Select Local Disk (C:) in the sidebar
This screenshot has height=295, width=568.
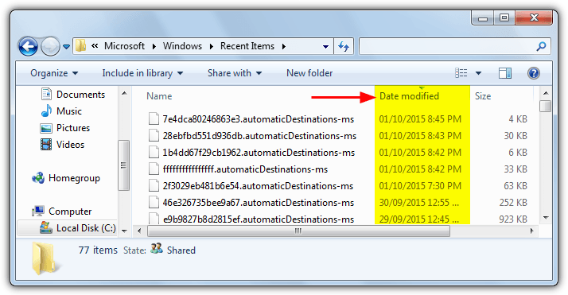pos(86,228)
